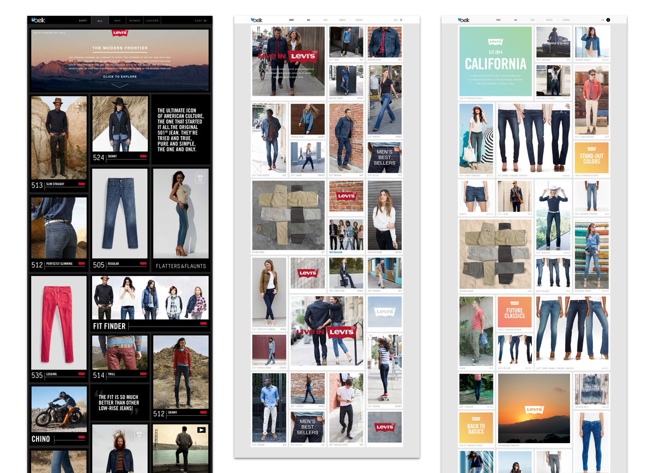Open the 514 Twill product tile
This screenshot has width=654, height=473.
[120, 357]
